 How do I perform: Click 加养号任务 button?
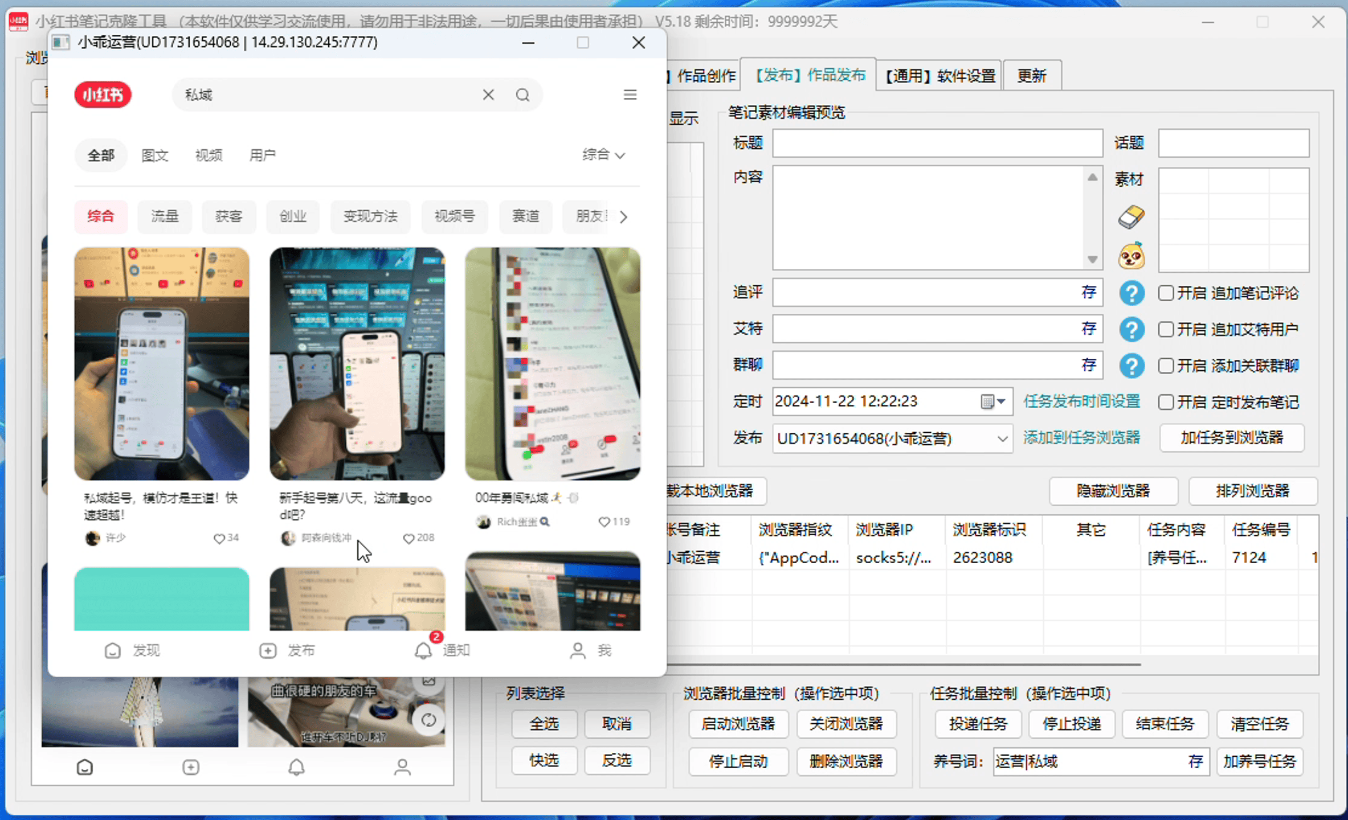1259,761
